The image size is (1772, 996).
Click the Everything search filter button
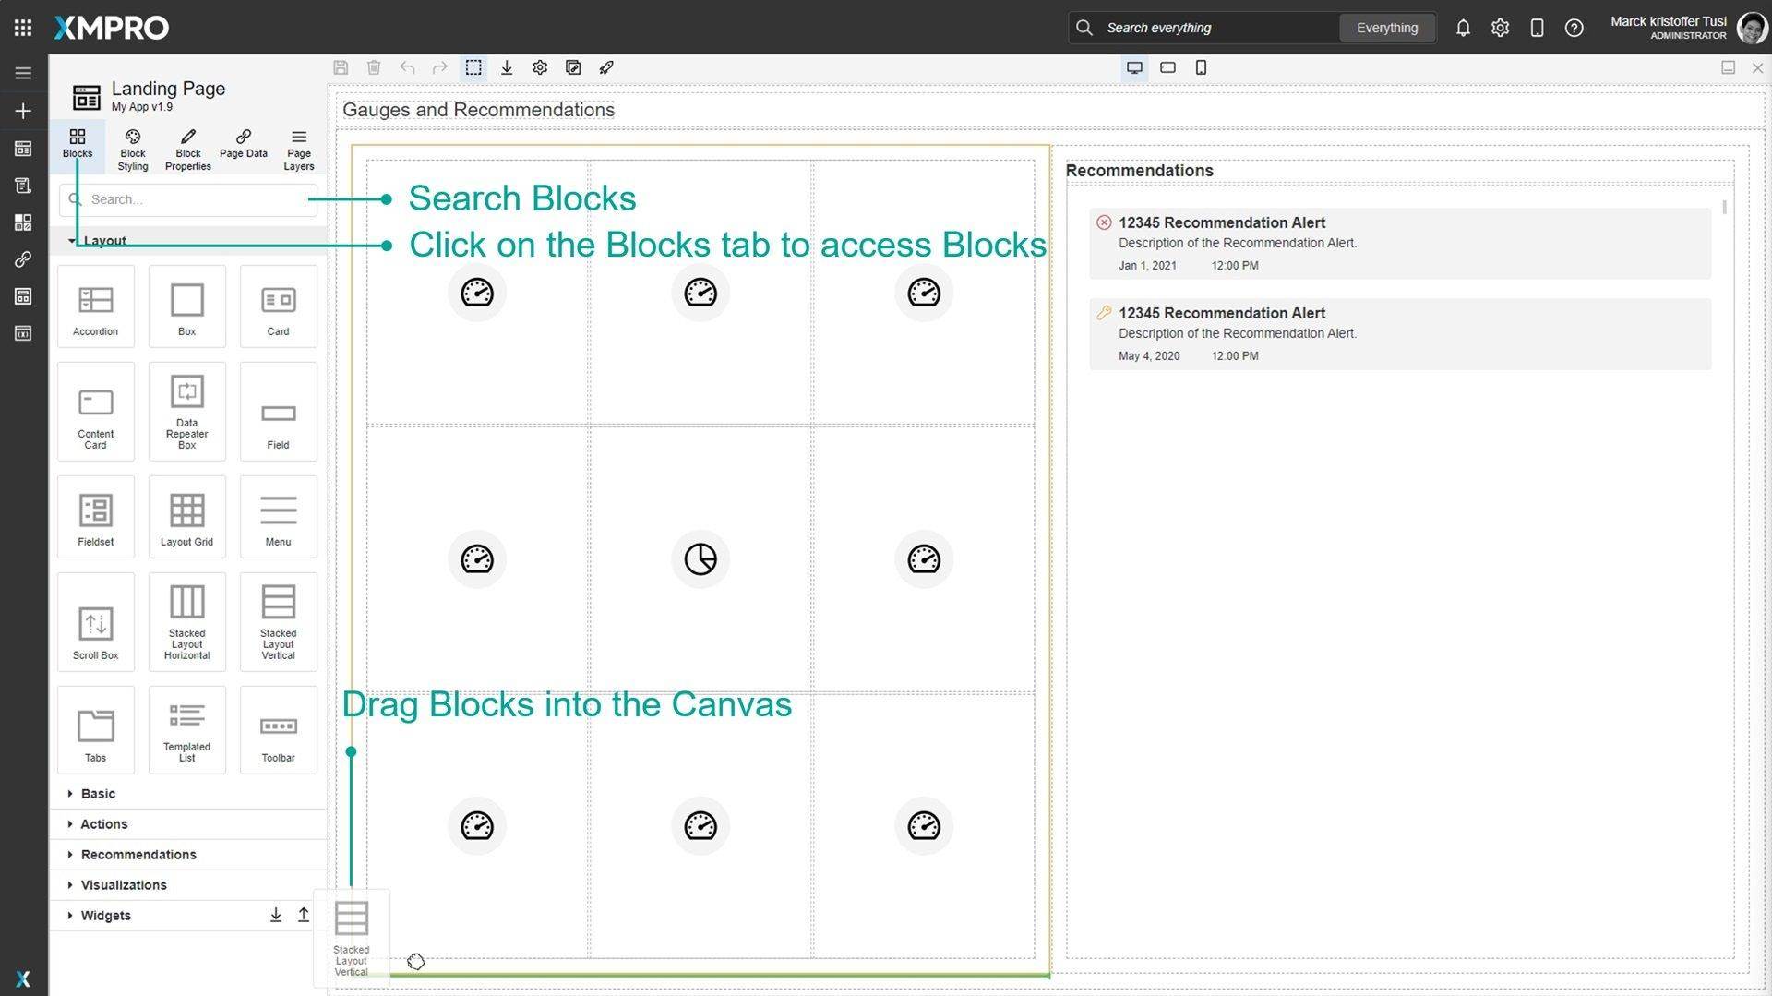[1386, 28]
